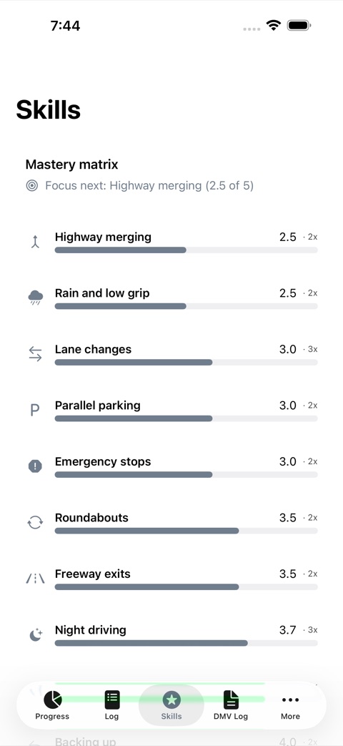Tap the Lane changes arrows icon
The image size is (343, 746).
point(35,354)
